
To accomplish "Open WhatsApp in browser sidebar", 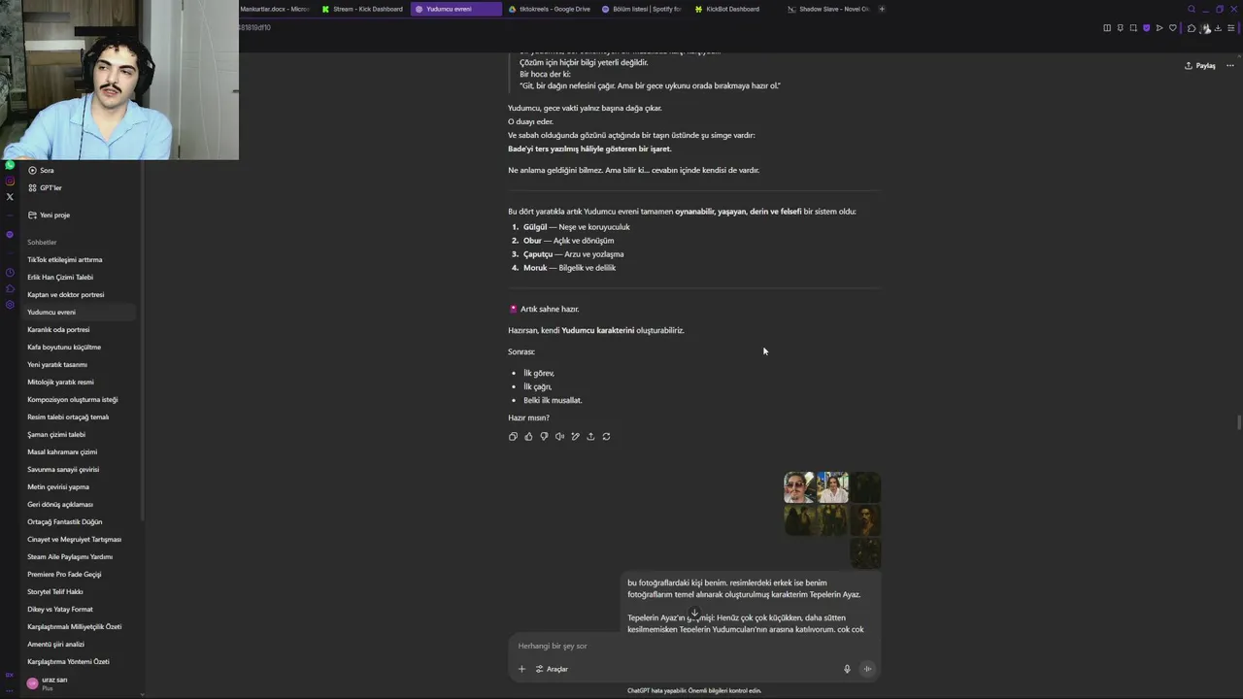I will pos(10,165).
